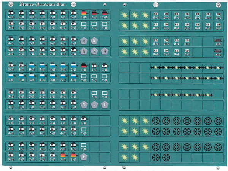Click the crosshair registration mark right of the title
The image size is (228, 171).
[73, 4]
